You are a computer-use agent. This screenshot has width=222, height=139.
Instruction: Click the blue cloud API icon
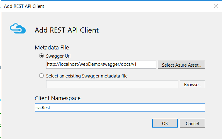coord(18,28)
